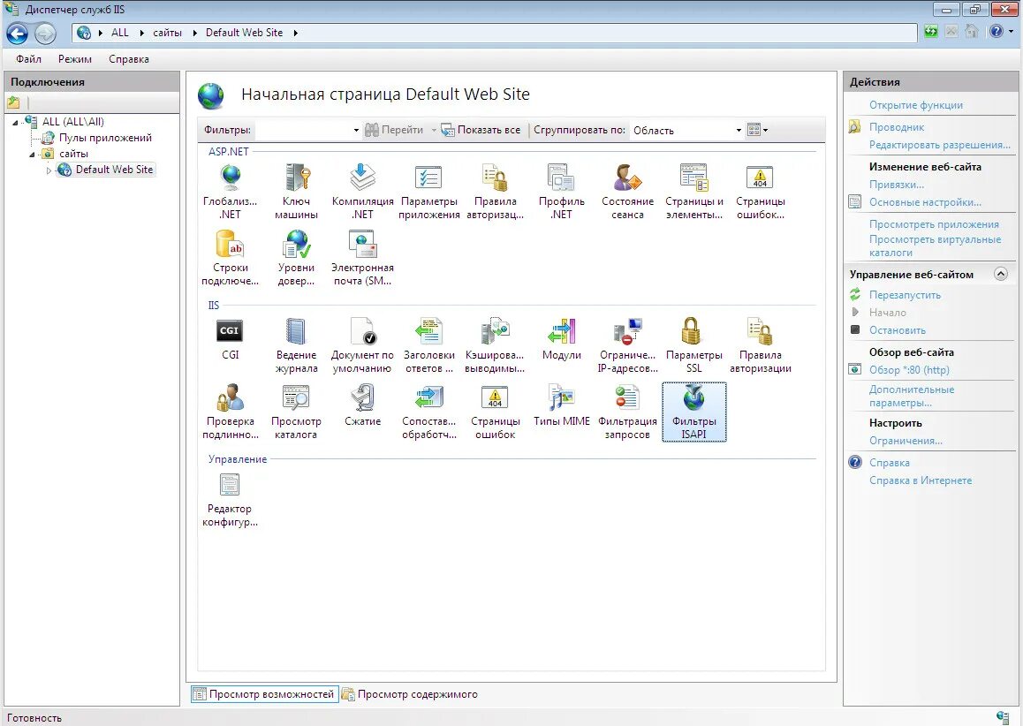This screenshot has width=1023, height=726.
Task: Click the green refresh icon in the address bar
Action: [931, 31]
